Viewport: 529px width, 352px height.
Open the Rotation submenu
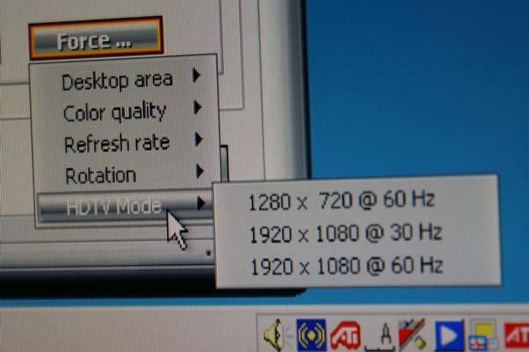coord(125,174)
